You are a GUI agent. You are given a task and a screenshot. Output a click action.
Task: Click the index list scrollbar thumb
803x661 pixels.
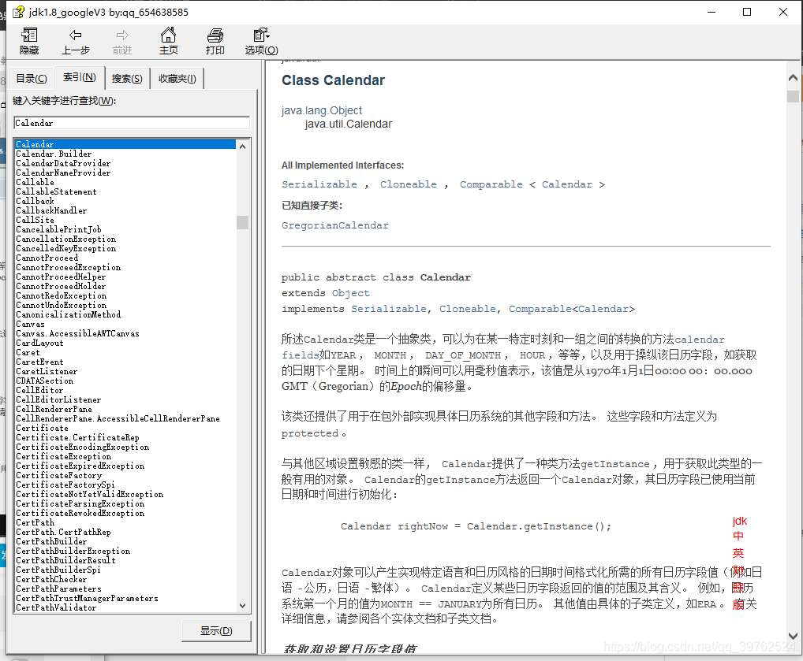(243, 222)
